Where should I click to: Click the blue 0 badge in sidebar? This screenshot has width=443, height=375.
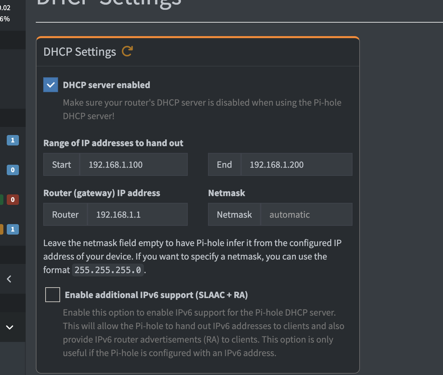tap(13, 170)
